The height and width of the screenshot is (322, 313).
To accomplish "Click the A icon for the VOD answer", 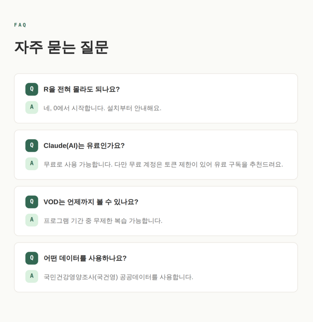I will click(x=32, y=220).
